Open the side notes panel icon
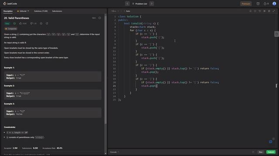 point(276,34)
